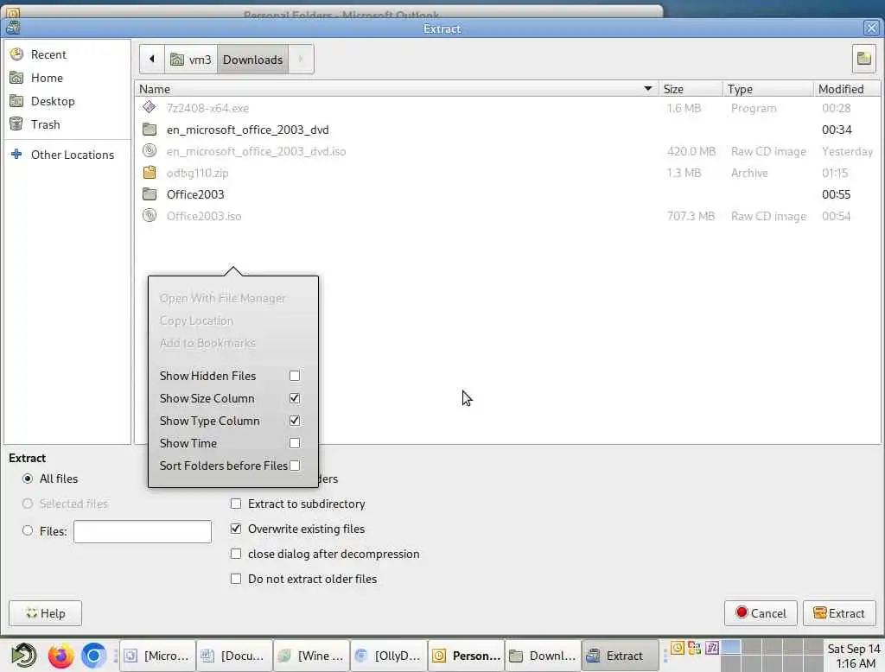Viewport: 885px width, 672px height.
Task: Click the Files pattern text field
Action: tap(143, 531)
